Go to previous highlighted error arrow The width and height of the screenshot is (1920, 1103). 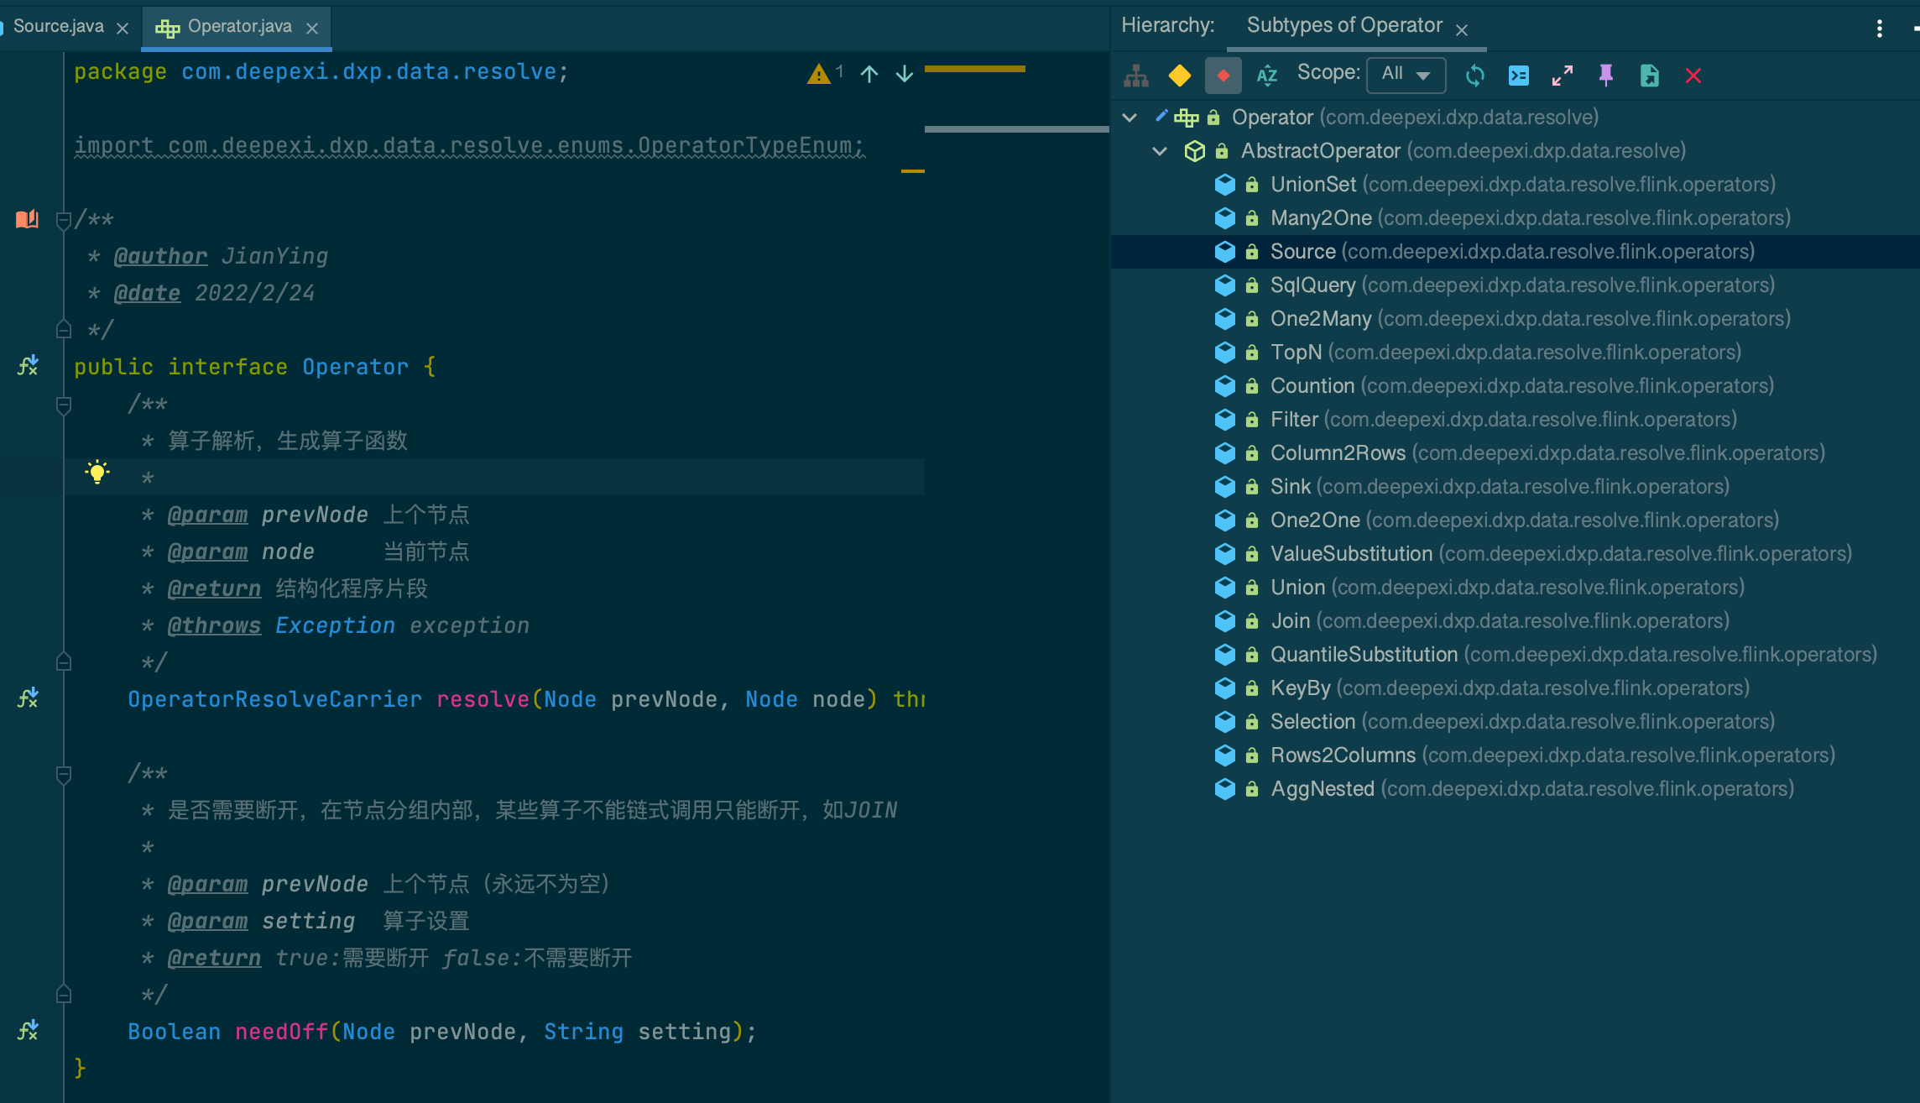click(x=869, y=74)
